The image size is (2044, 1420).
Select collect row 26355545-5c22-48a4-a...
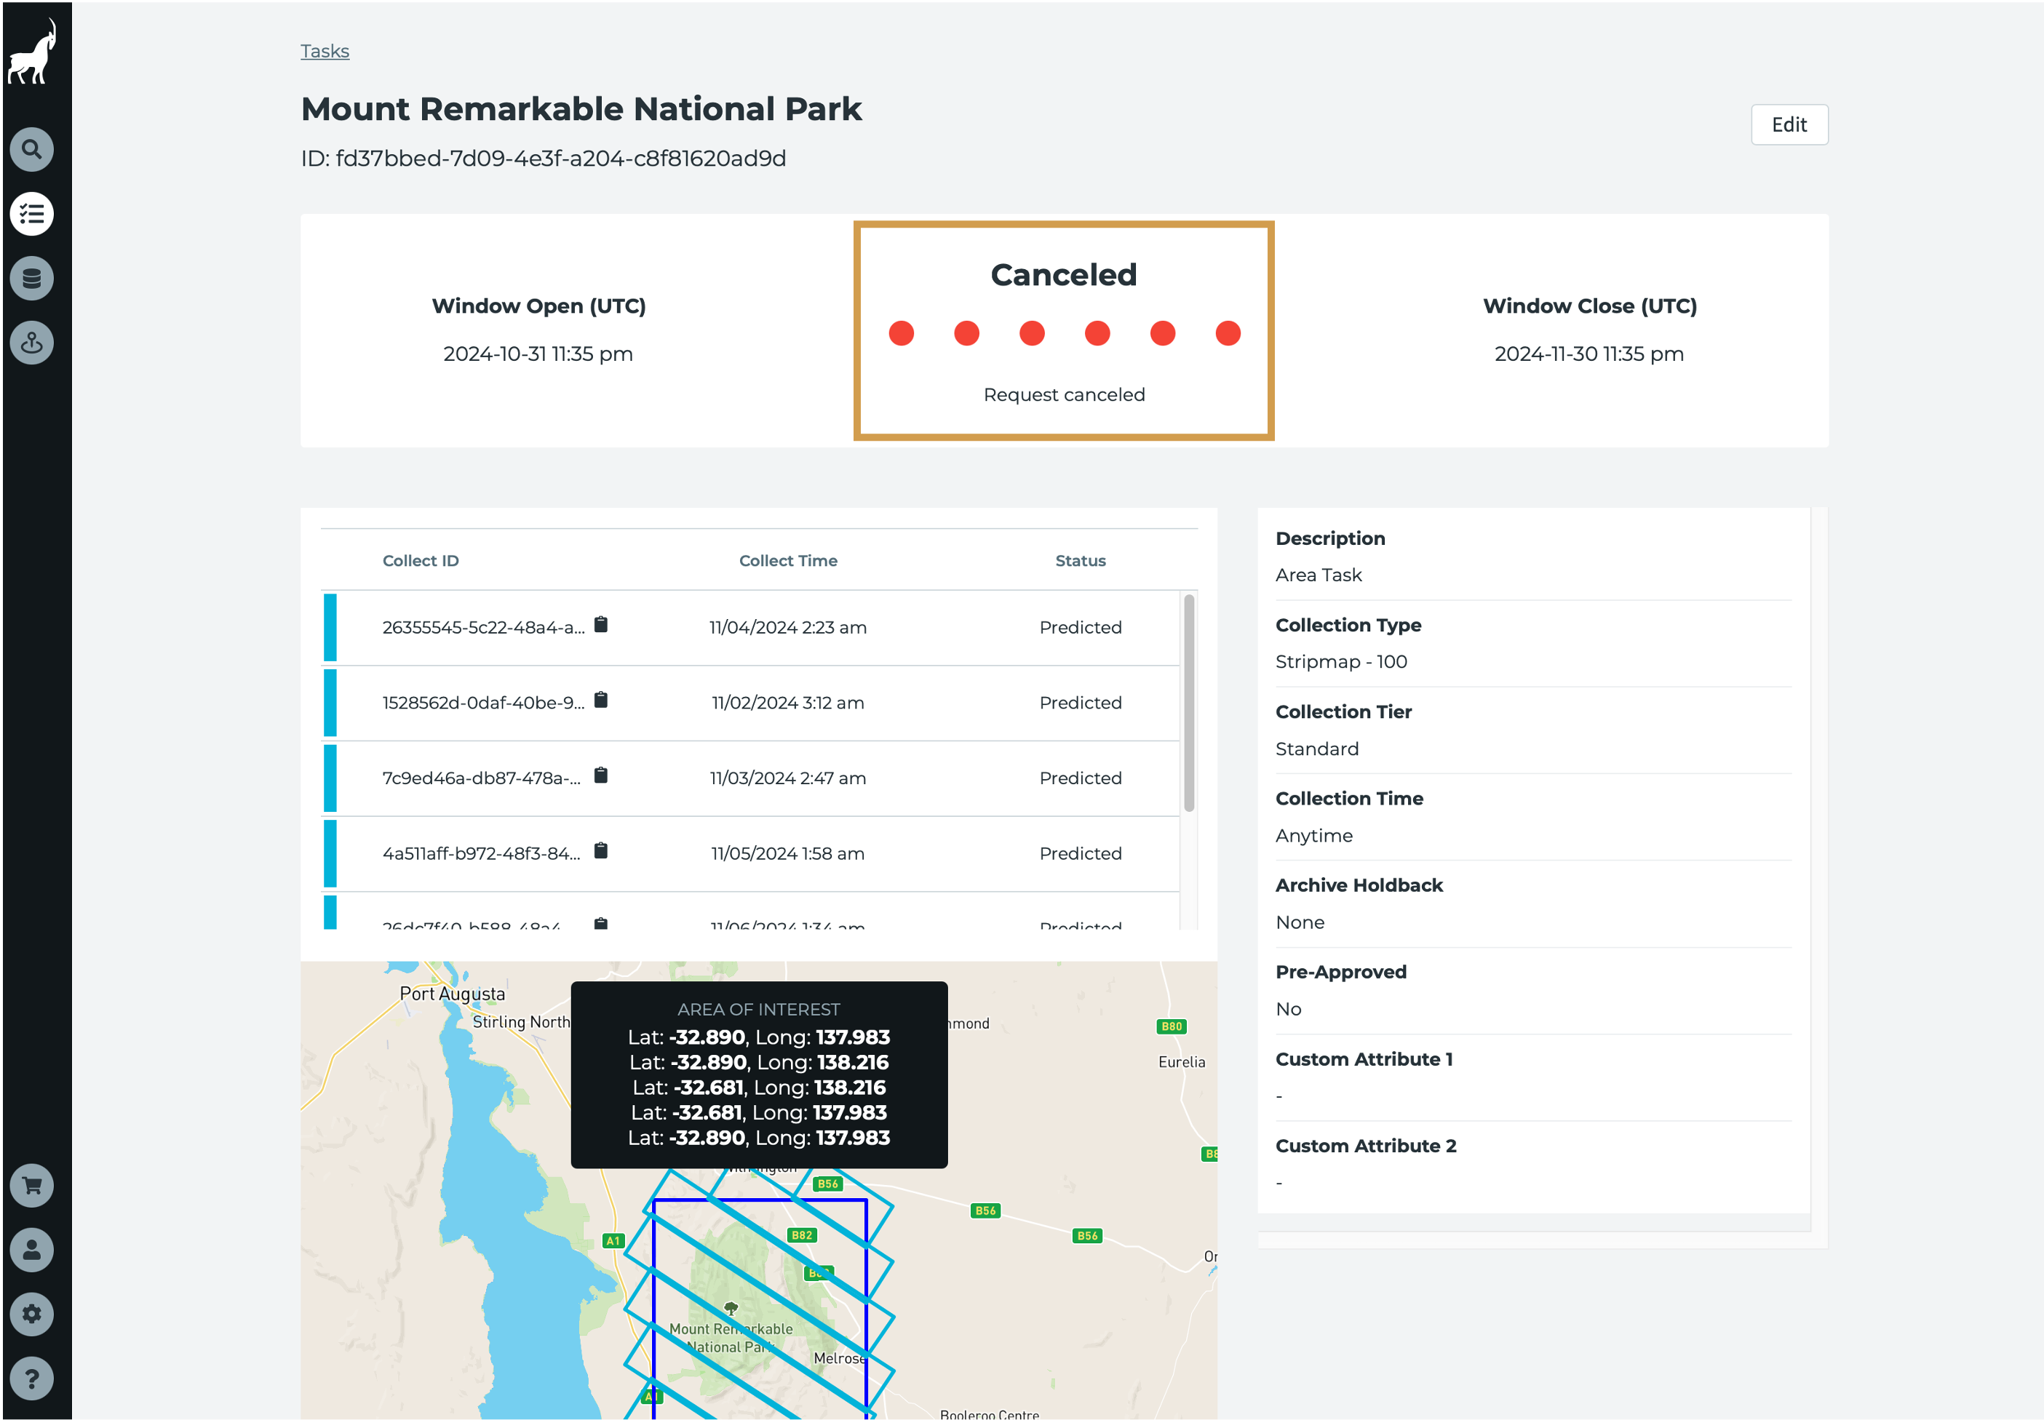click(750, 627)
